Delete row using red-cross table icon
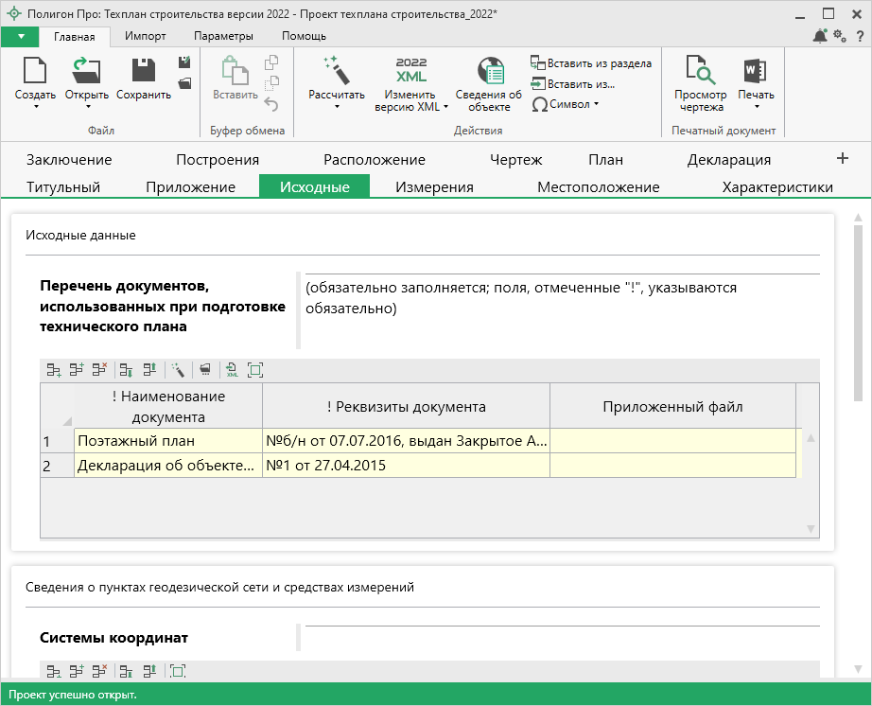This screenshot has height=706, width=872. (99, 370)
